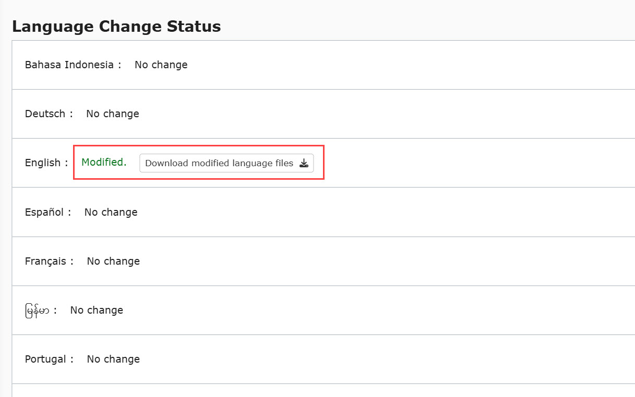Click the download arrow icon in button

[x=304, y=163]
